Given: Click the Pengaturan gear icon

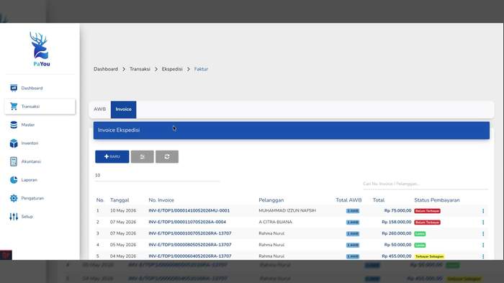Looking at the screenshot, I should (x=14, y=198).
